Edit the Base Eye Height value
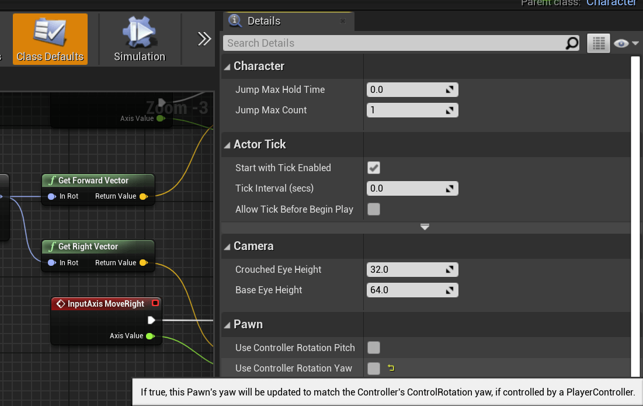The image size is (643, 406). (412, 290)
